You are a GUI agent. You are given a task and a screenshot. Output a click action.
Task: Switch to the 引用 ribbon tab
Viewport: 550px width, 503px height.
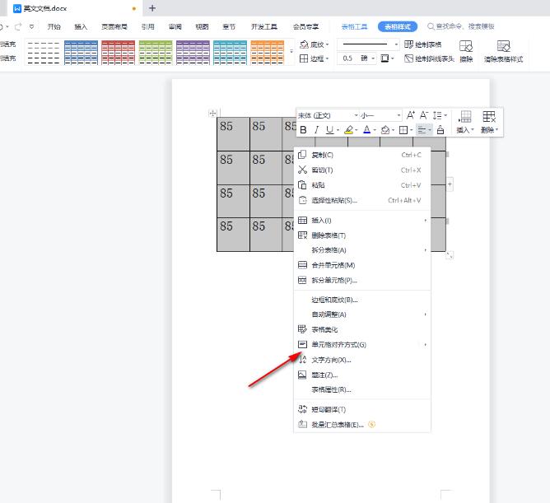(x=147, y=26)
